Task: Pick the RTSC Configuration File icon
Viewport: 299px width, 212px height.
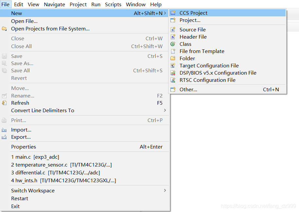Action: (173, 80)
